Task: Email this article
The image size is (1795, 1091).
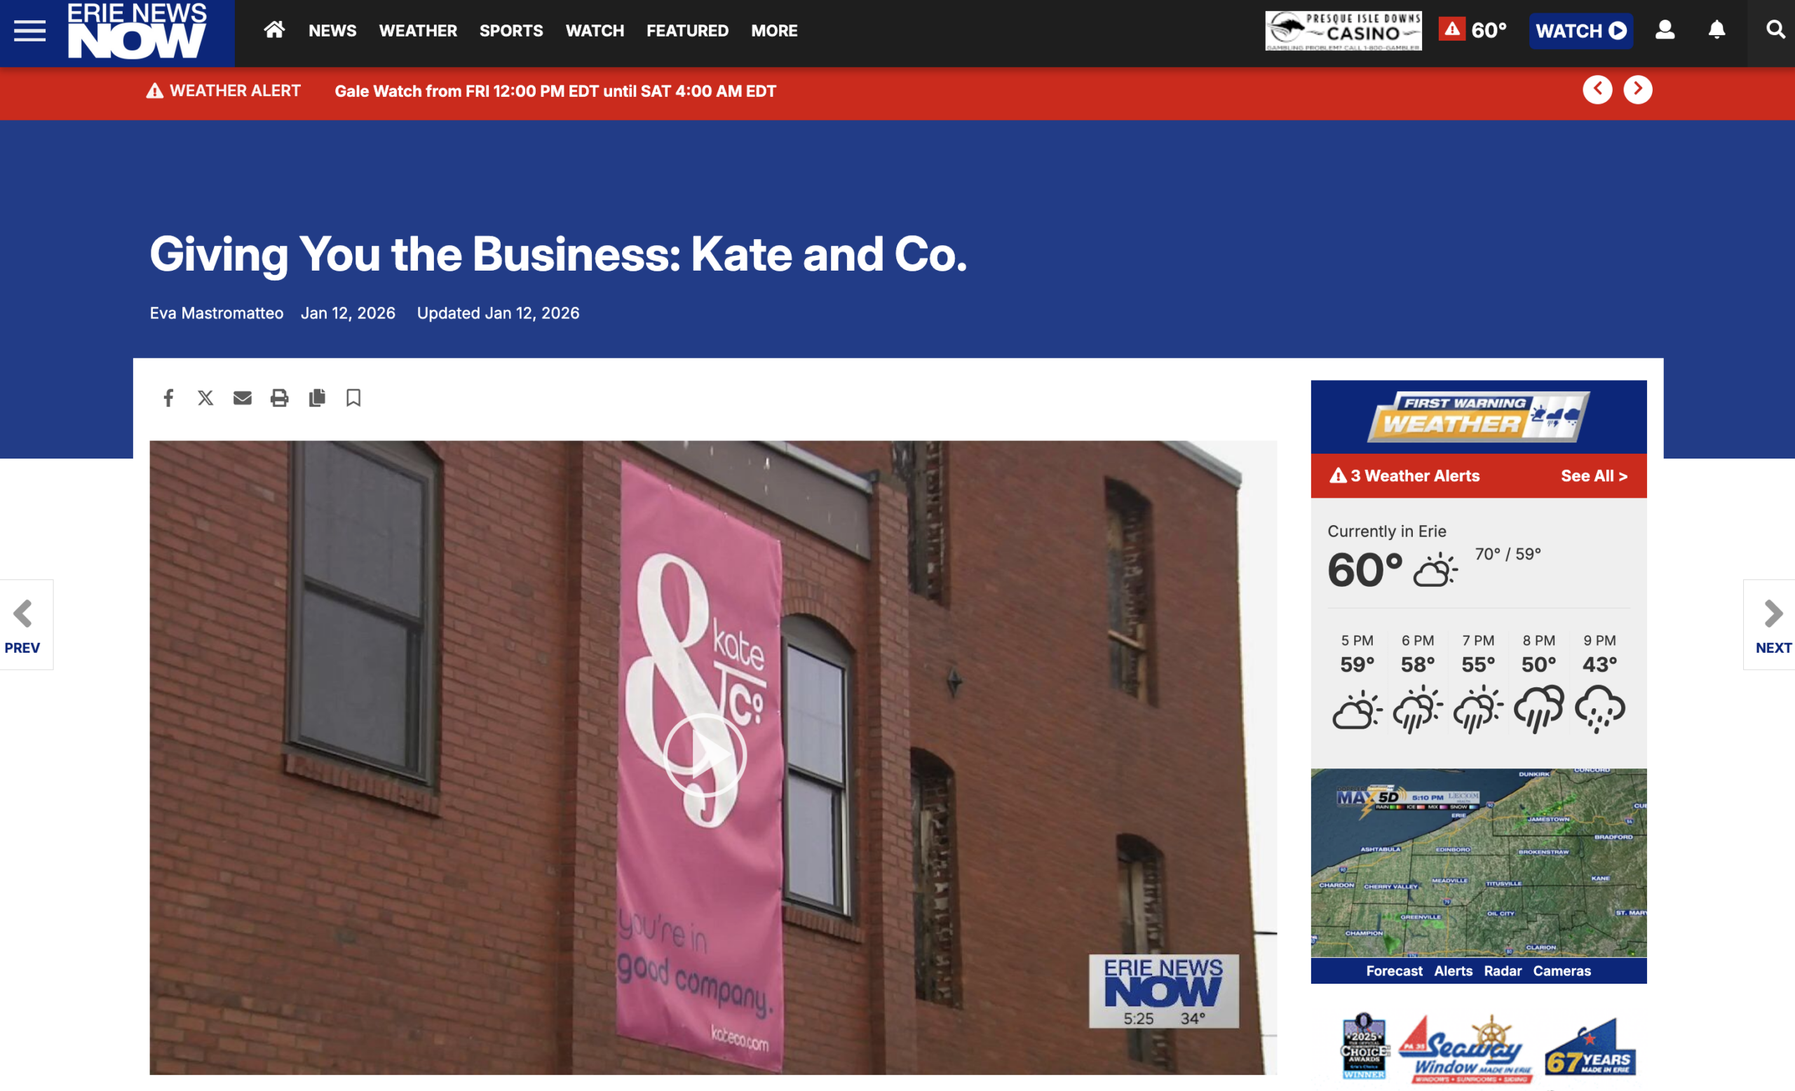Action: pyautogui.click(x=243, y=398)
